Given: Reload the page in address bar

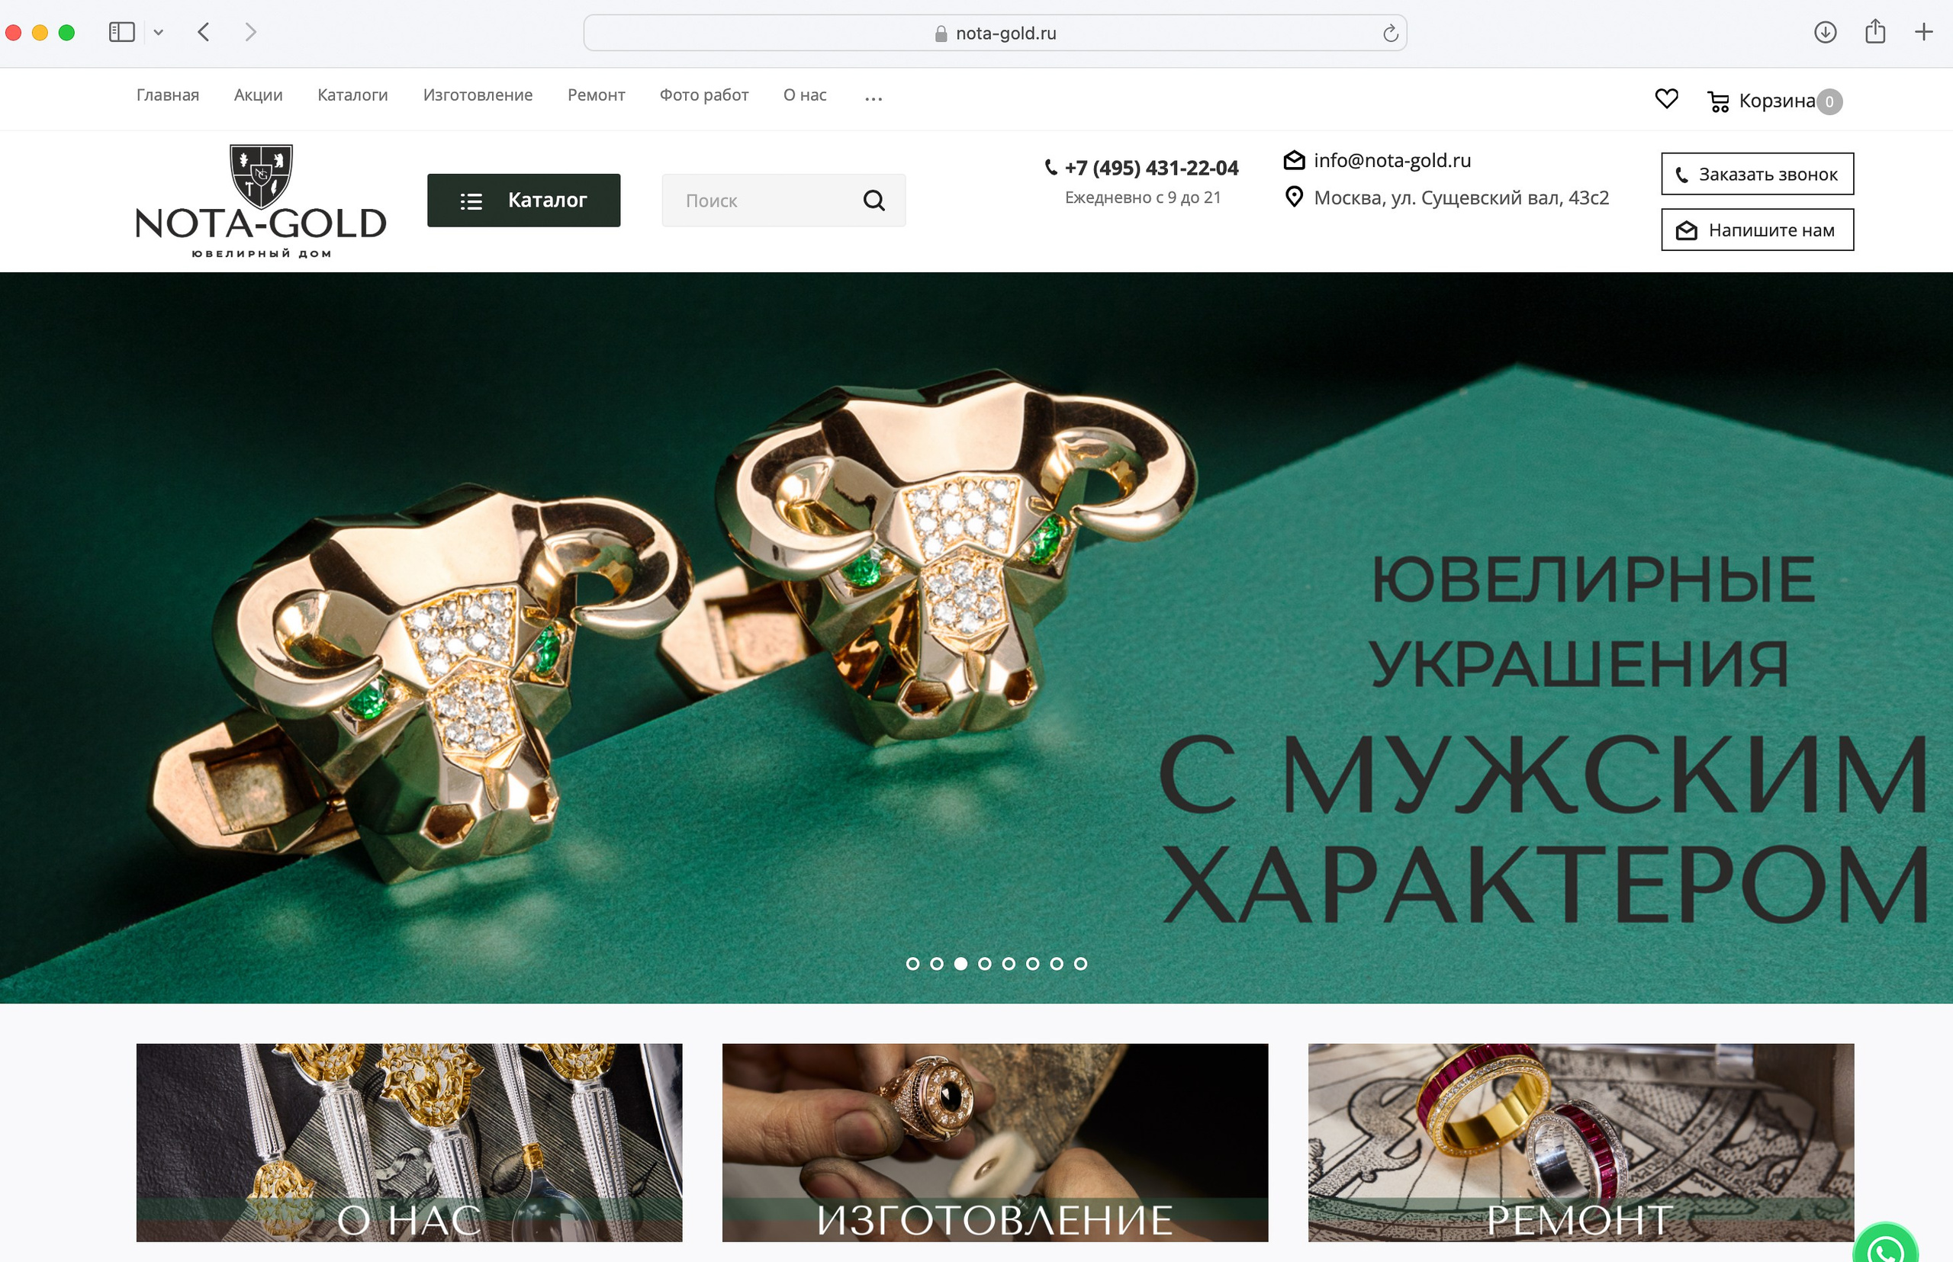Looking at the screenshot, I should (x=1390, y=33).
